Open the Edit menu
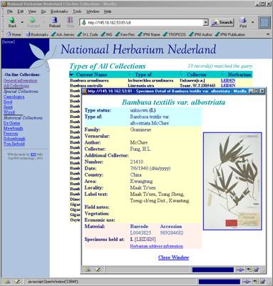The width and height of the screenshot is (273, 286). pyautogui.click(x=20, y=11)
